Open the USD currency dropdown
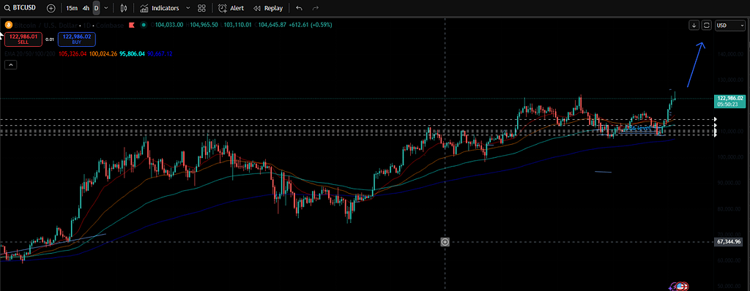The height and width of the screenshot is (291, 750). (729, 26)
